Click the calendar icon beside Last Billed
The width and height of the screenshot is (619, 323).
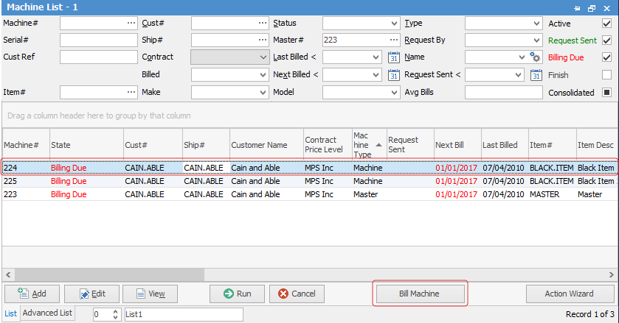393,57
